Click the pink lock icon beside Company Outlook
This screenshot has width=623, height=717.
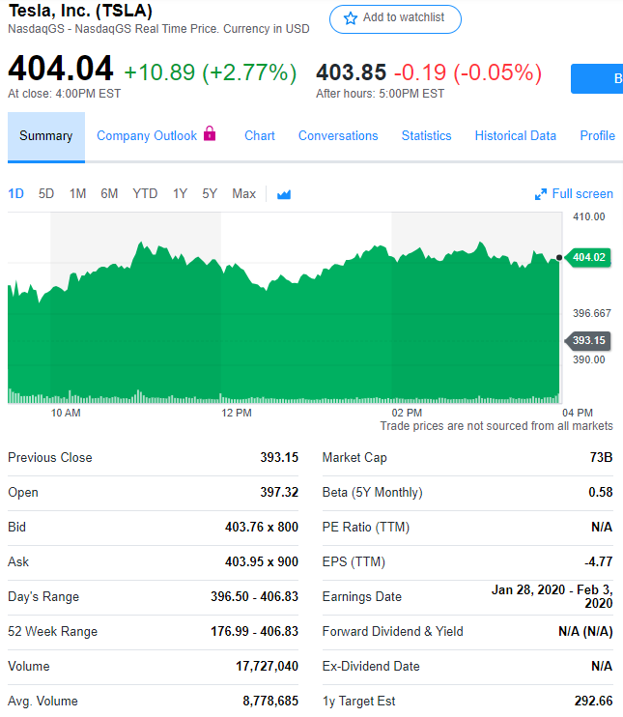[210, 134]
